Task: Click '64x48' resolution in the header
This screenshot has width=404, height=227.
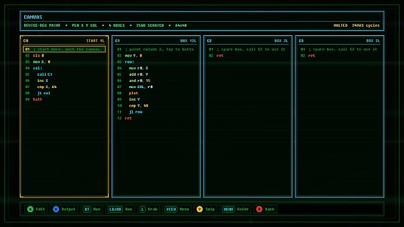Action: [181, 25]
